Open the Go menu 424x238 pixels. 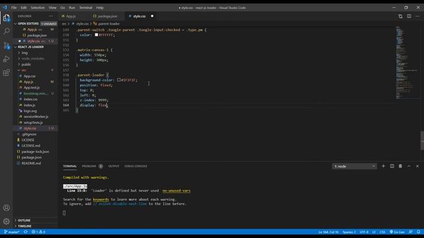point(63,7)
